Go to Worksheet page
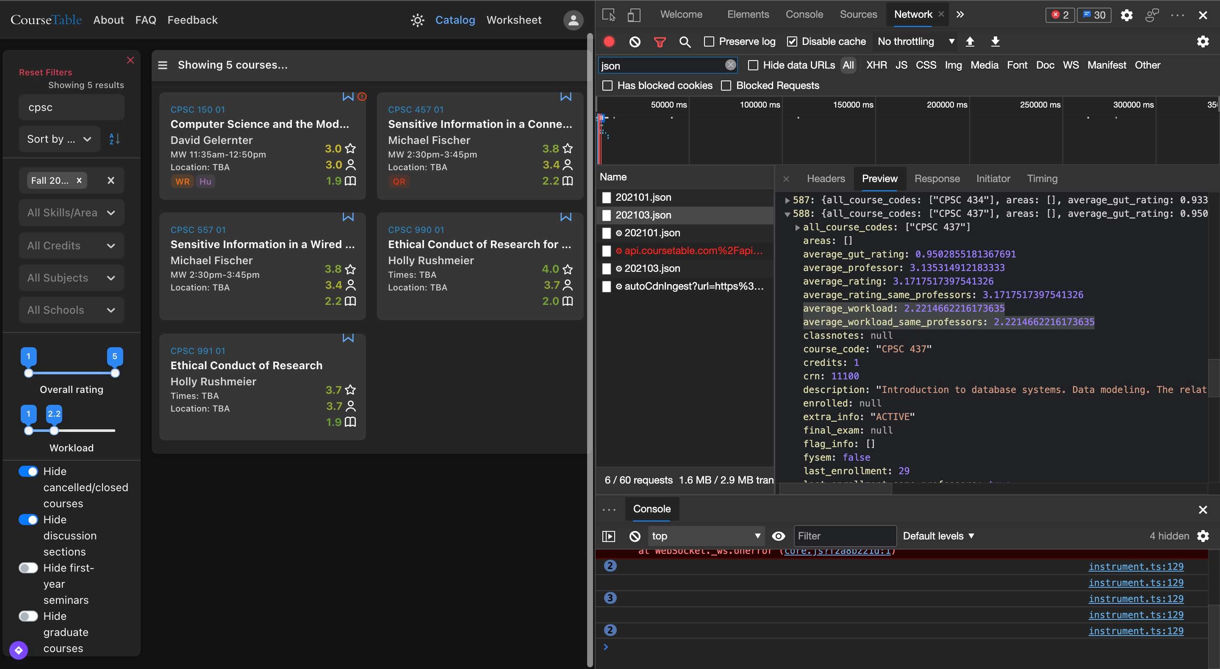Screen dimensions: 1220x669 pos(514,20)
